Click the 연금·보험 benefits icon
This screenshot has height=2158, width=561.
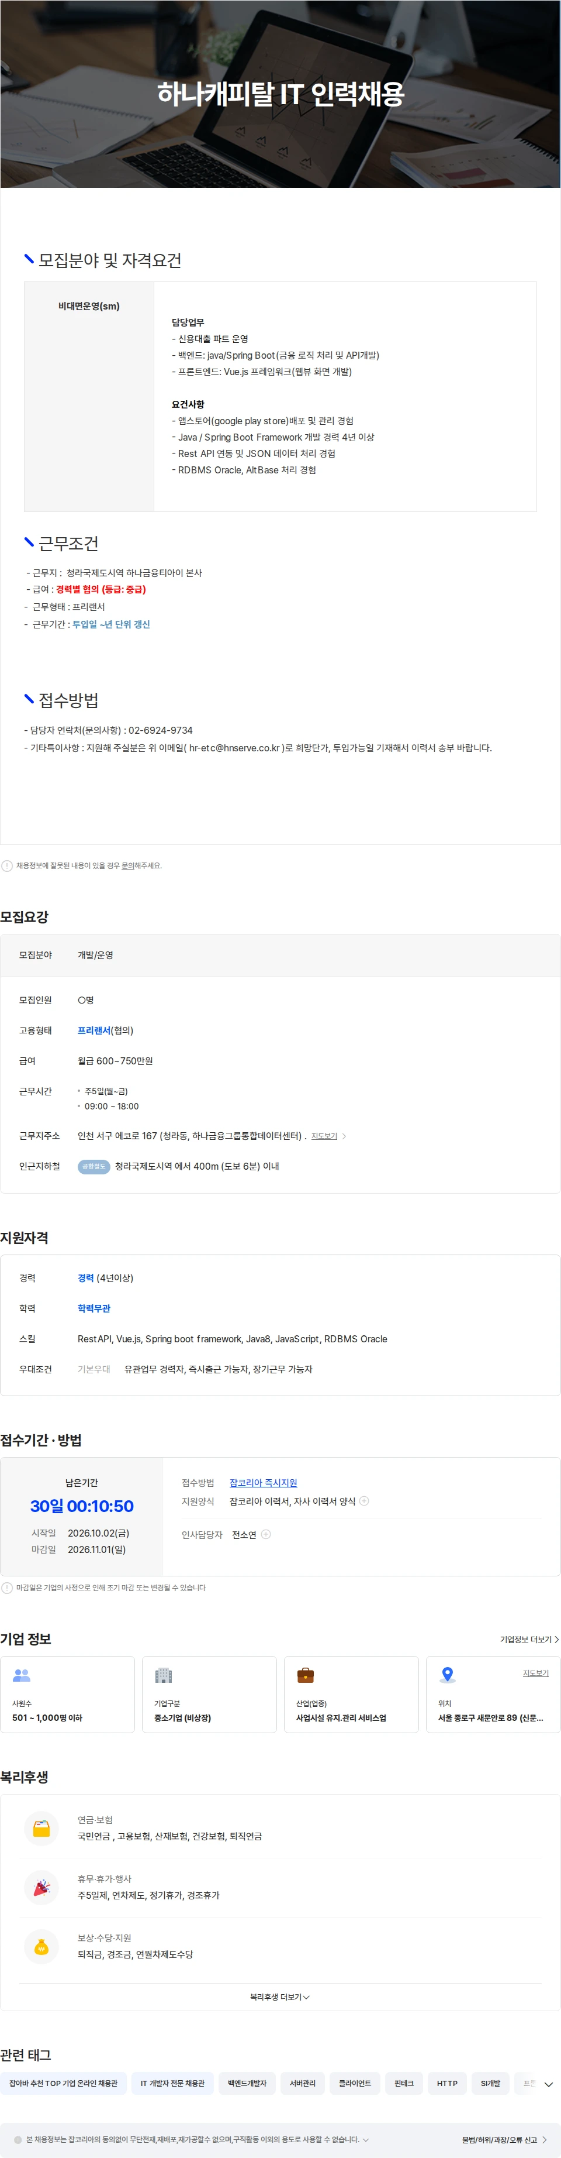click(41, 1829)
